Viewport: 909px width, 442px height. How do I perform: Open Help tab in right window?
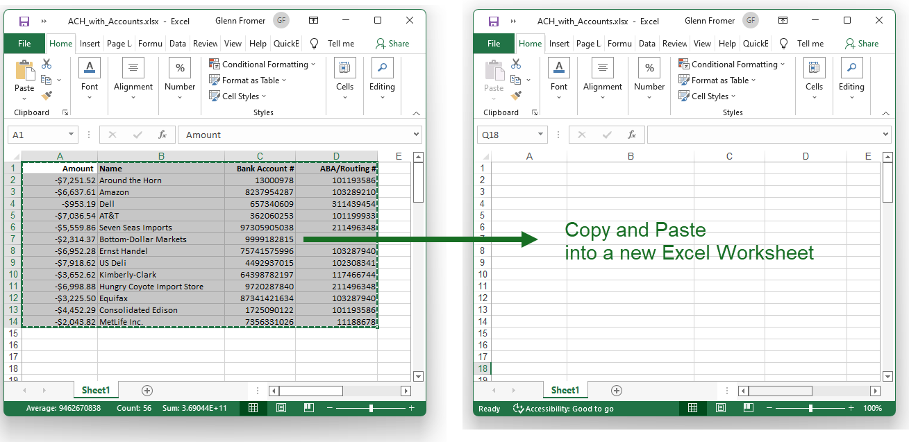[727, 43]
